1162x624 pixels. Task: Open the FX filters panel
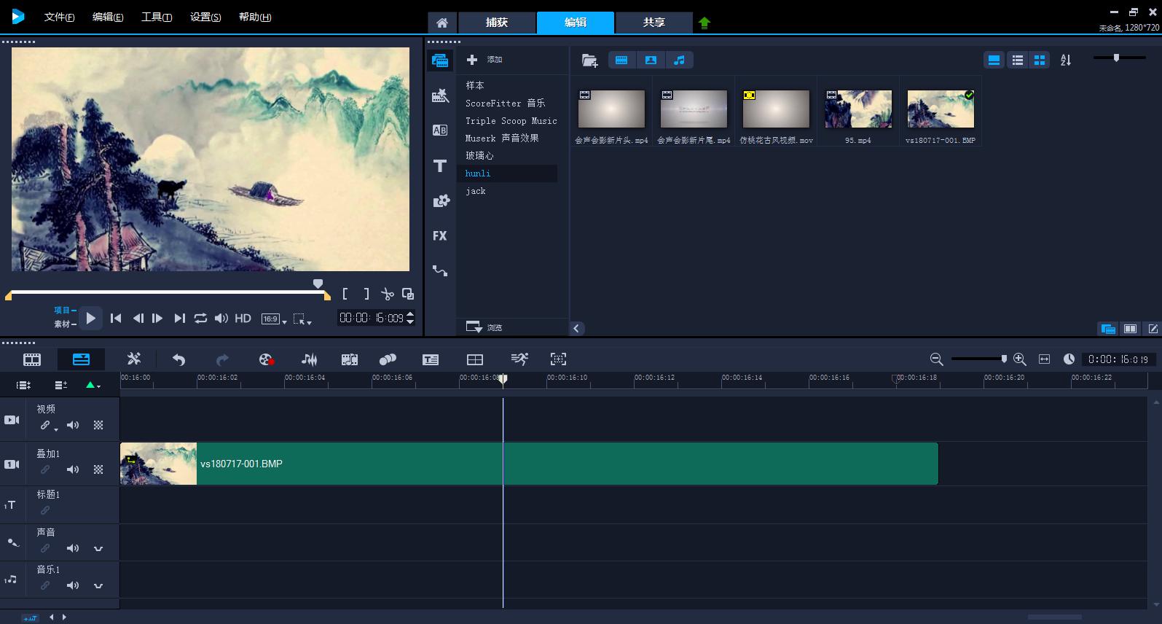click(439, 235)
